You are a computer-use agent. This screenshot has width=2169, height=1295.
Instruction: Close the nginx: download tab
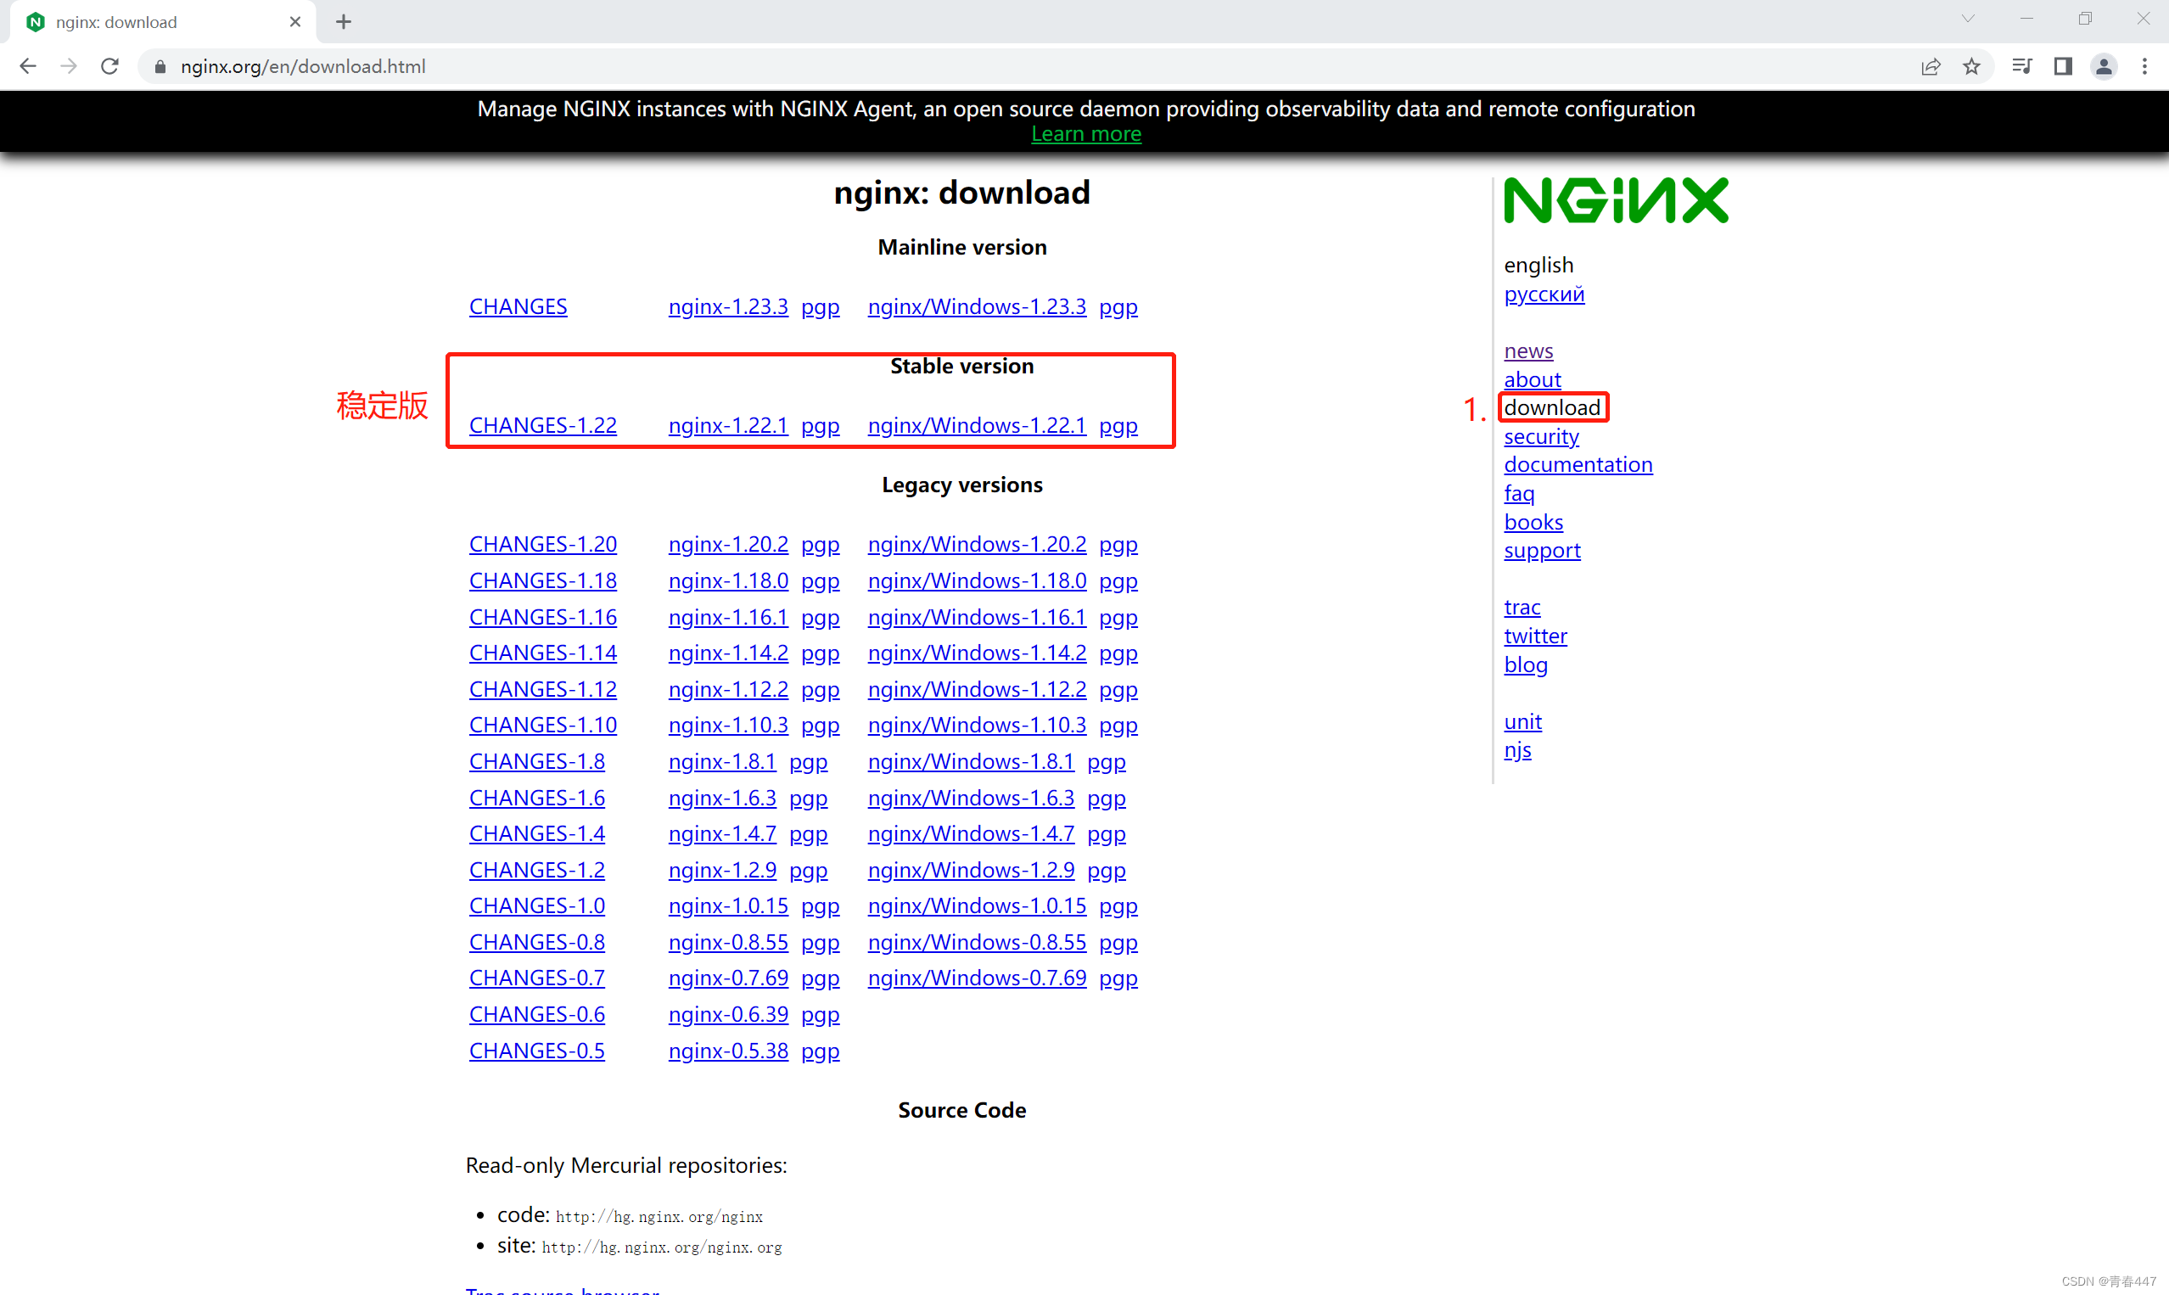(x=295, y=22)
